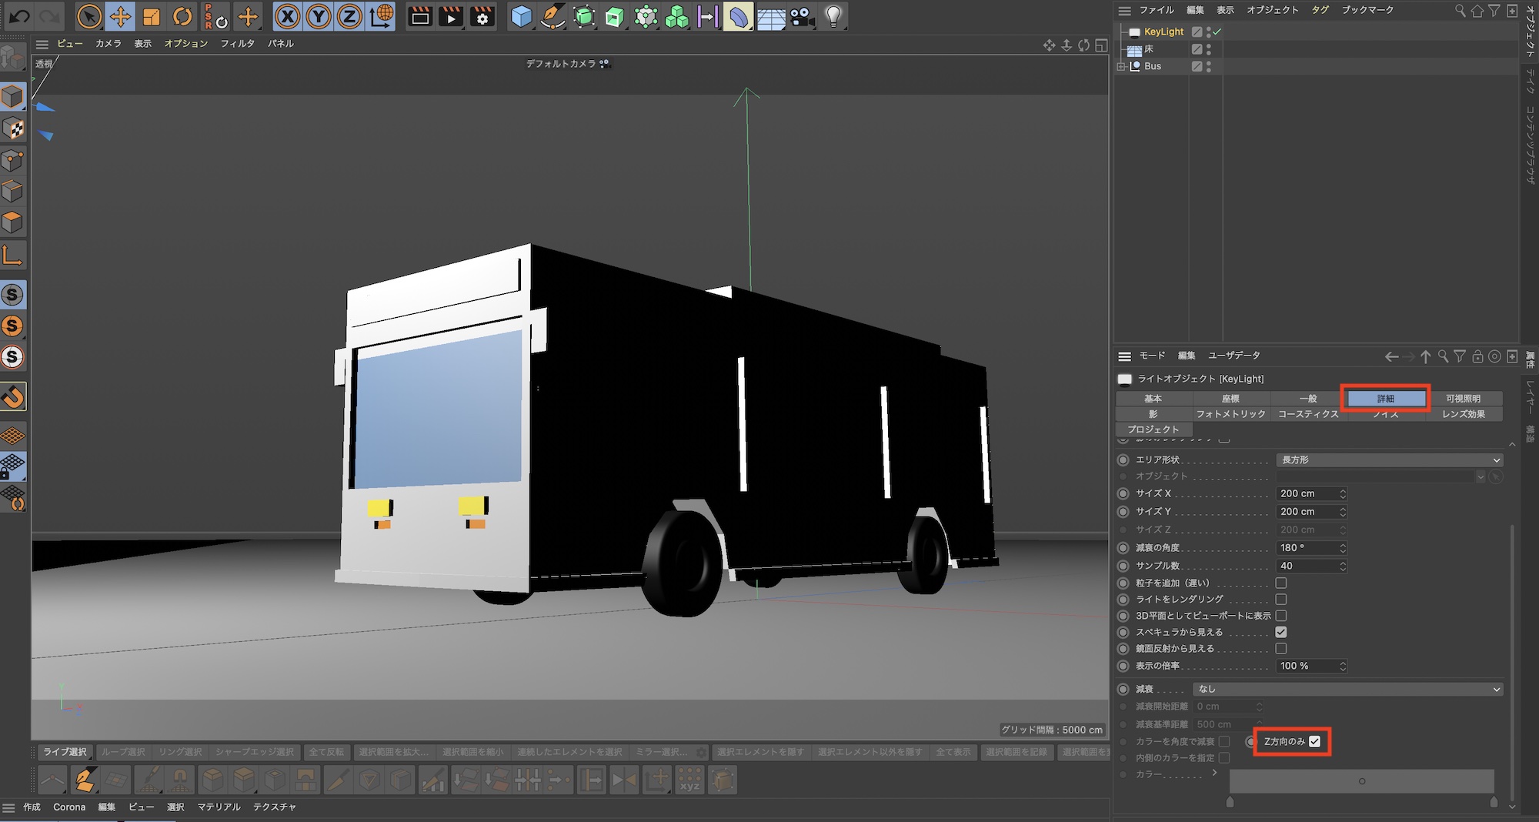Activate the Rotate tool
Screen dimensions: 1539x822
182,16
